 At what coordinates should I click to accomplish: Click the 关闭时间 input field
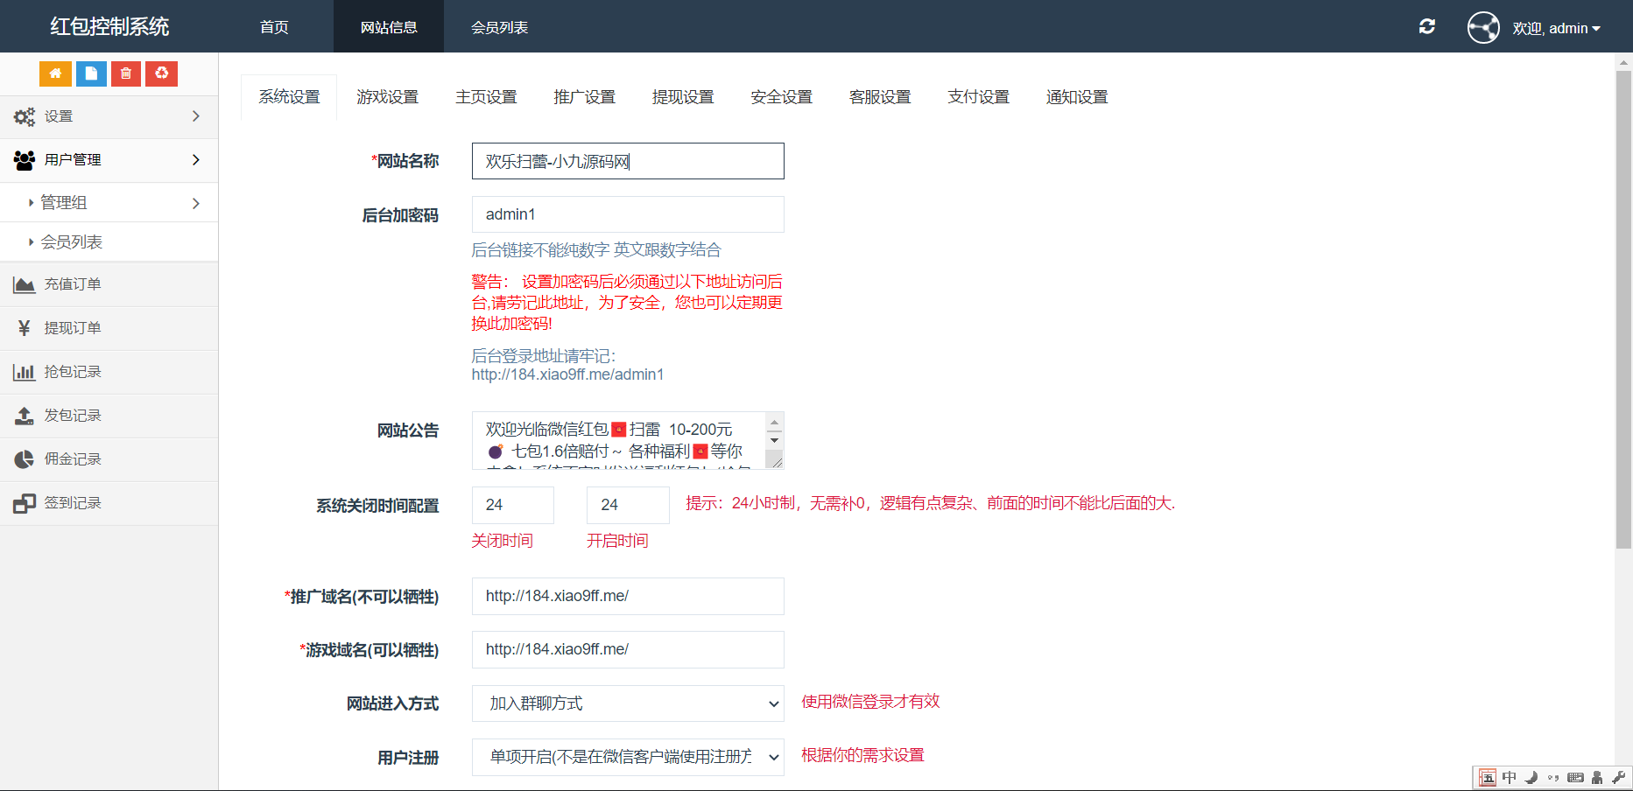point(512,505)
